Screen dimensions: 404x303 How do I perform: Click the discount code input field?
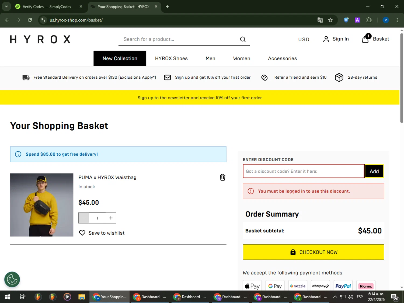click(x=304, y=171)
